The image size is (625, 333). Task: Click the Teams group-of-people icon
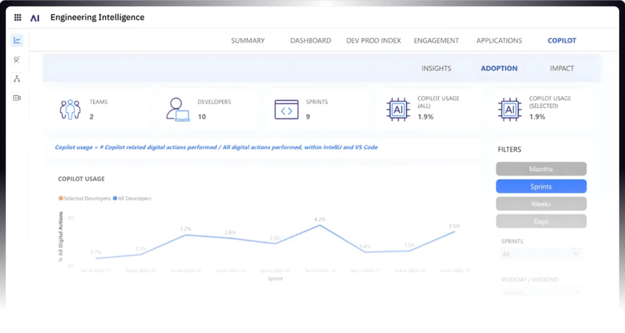click(x=70, y=109)
